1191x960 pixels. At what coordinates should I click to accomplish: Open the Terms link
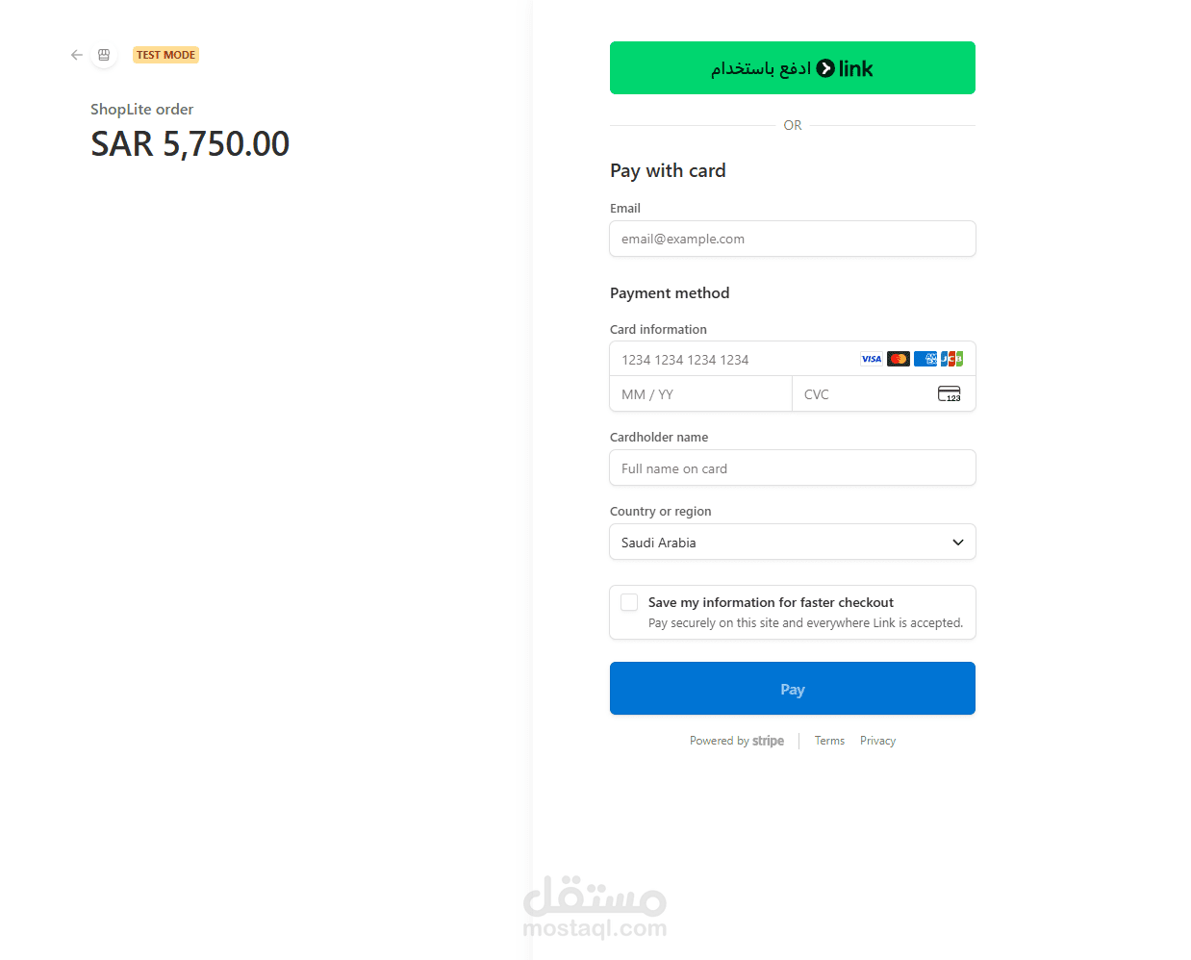tap(829, 741)
